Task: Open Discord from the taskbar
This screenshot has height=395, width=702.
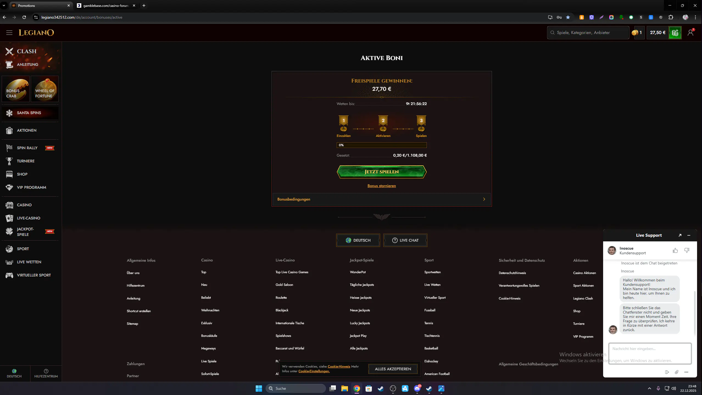Action: coord(417,388)
